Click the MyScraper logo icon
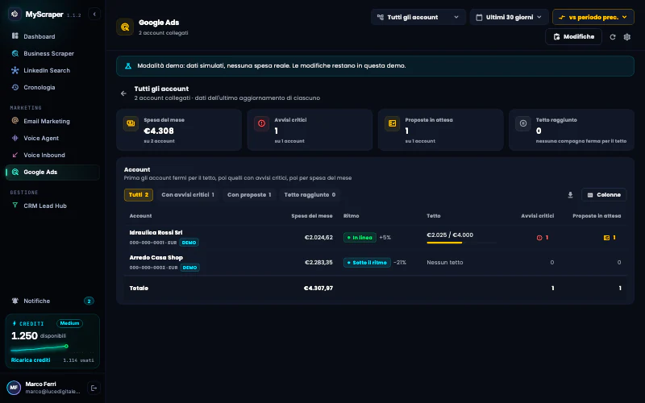The height and width of the screenshot is (403, 645). pos(15,14)
